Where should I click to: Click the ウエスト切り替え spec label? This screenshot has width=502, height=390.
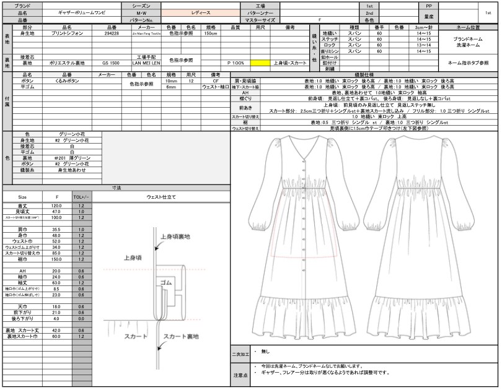[245, 128]
